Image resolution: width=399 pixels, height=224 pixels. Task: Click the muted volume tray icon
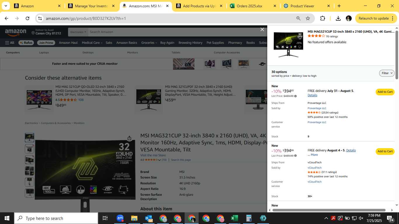(361, 218)
